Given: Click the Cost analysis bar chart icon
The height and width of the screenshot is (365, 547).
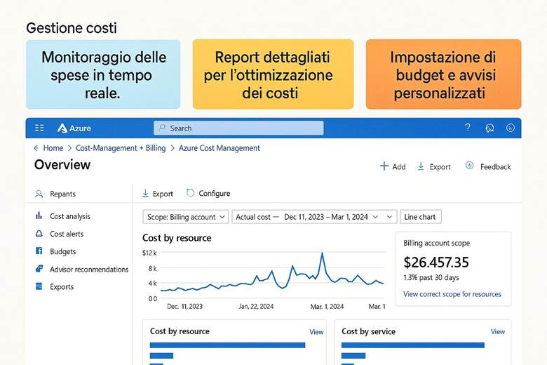Looking at the screenshot, I should click(x=39, y=215).
